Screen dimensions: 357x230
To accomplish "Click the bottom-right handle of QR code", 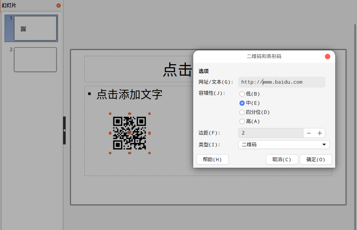I will point(149,153).
